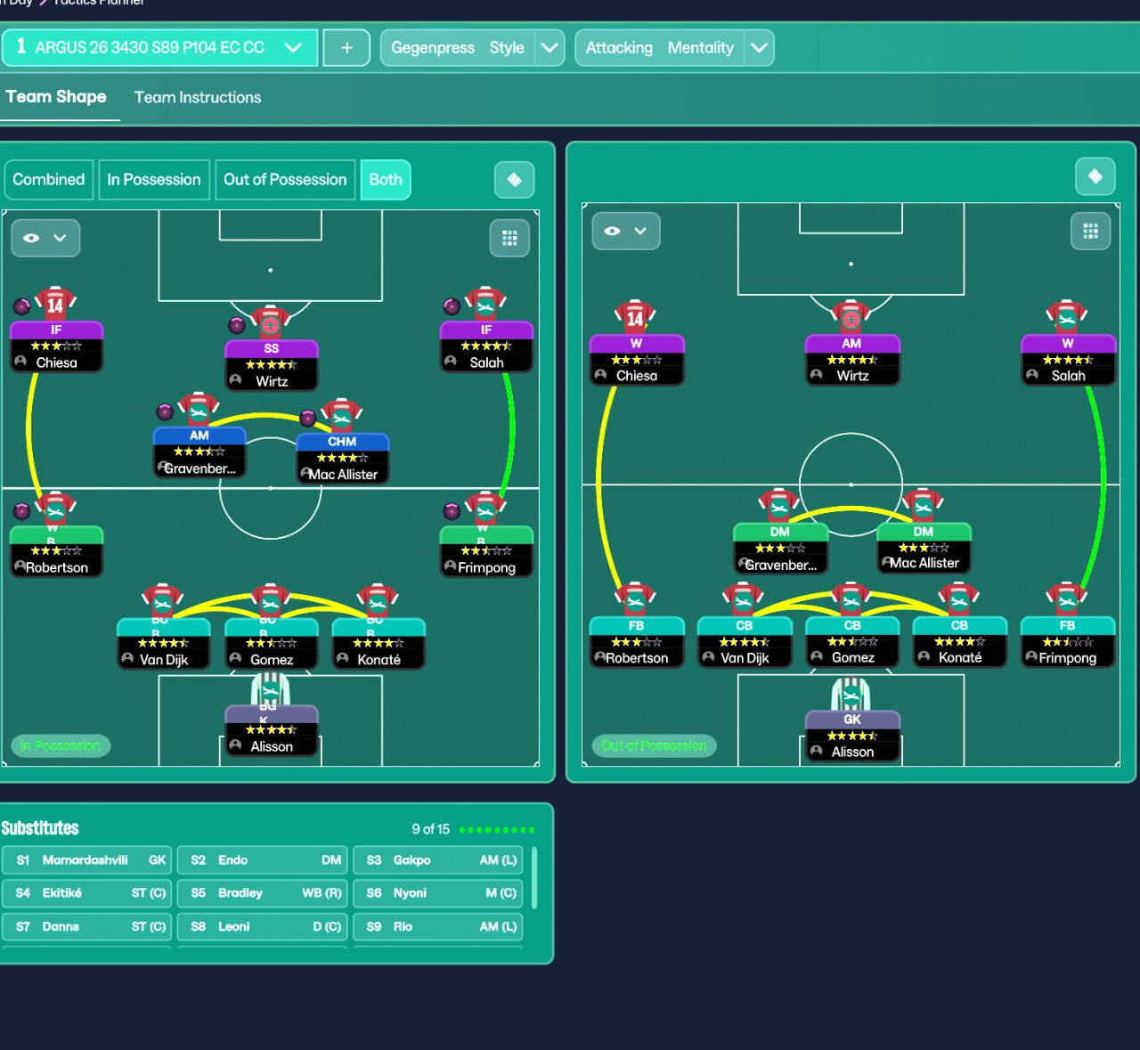Select Konaté's CB shirt on the Out of Possession pitch
The width and height of the screenshot is (1140, 1050).
click(x=959, y=599)
